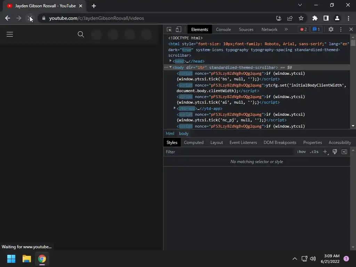Show more DevTools tabs chevron

tap(286, 29)
